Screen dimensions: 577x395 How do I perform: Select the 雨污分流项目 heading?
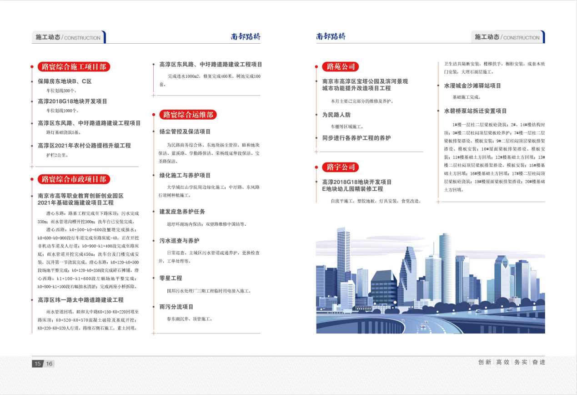point(176,307)
